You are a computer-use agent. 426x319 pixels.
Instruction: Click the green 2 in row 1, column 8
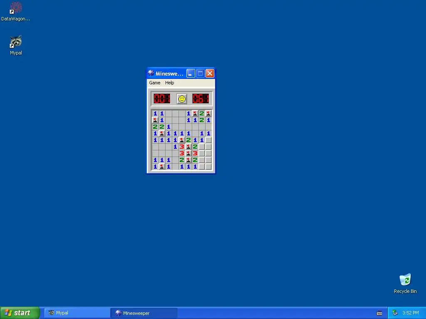tap(202, 113)
